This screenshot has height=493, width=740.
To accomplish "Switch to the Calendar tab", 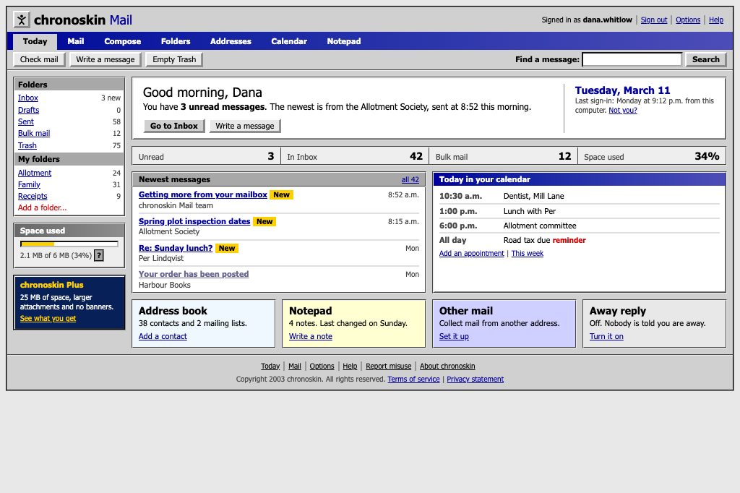I will coord(289,41).
